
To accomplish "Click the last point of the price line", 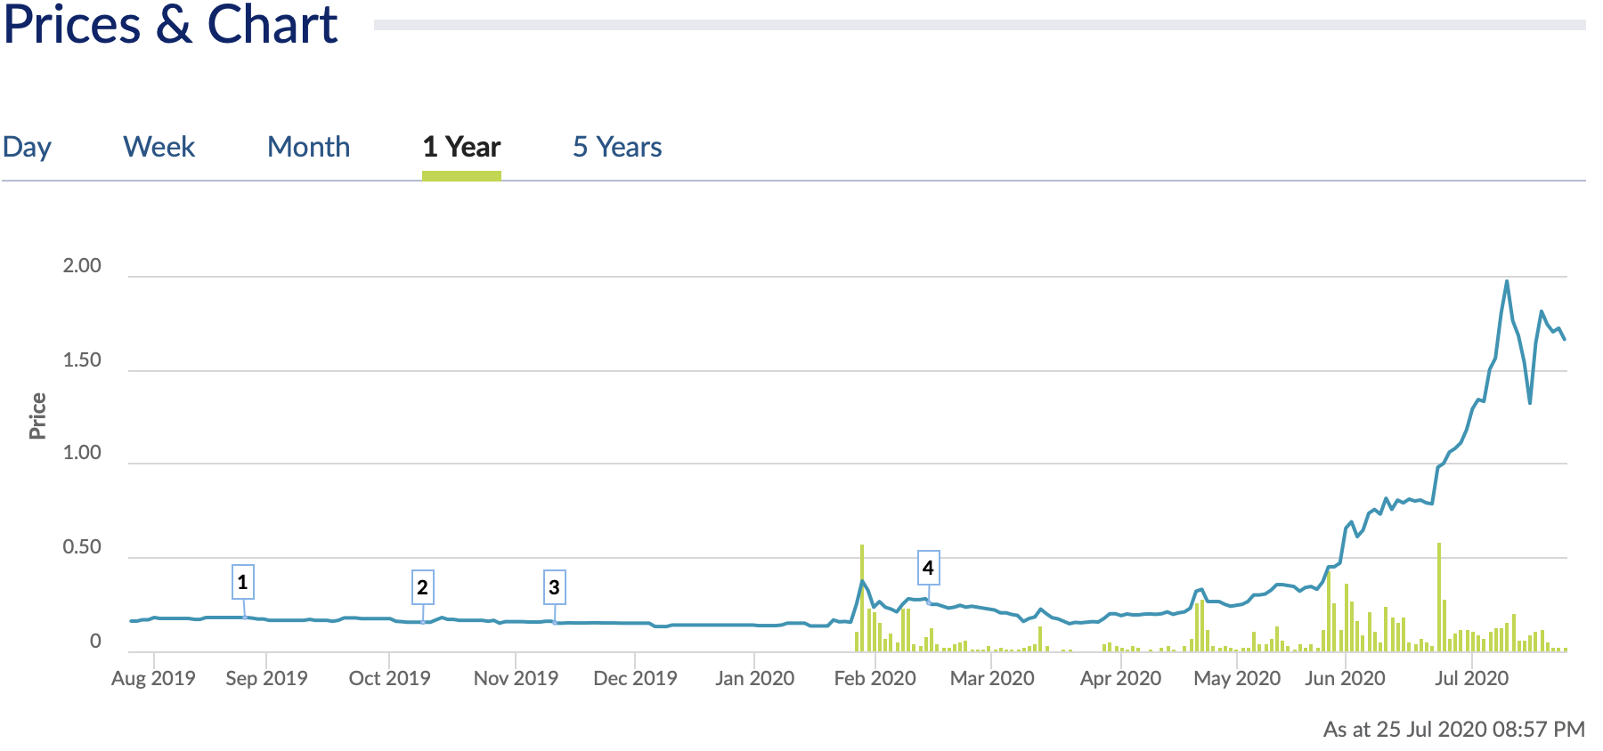I will [1565, 339].
